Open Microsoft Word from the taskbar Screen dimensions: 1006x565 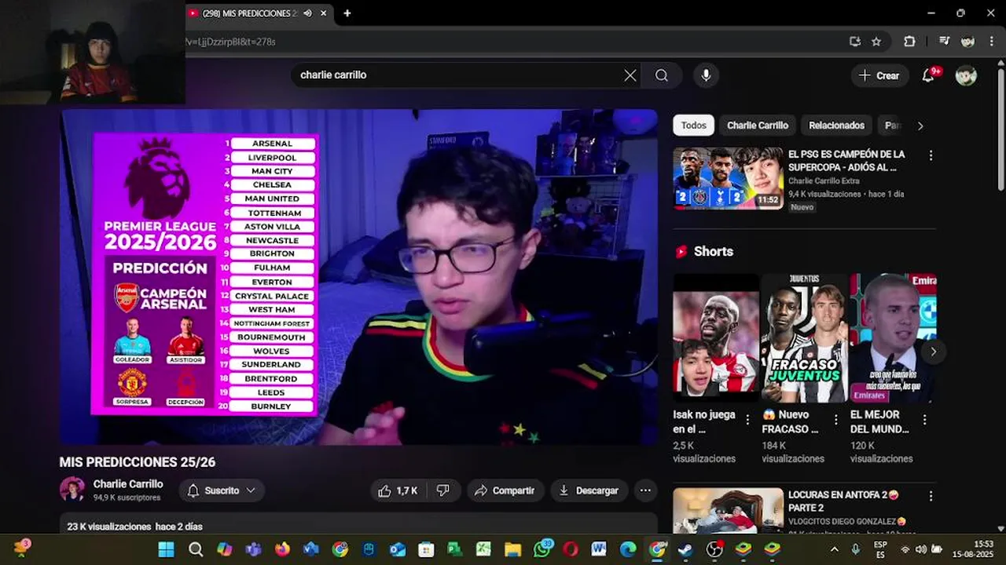[x=599, y=549]
